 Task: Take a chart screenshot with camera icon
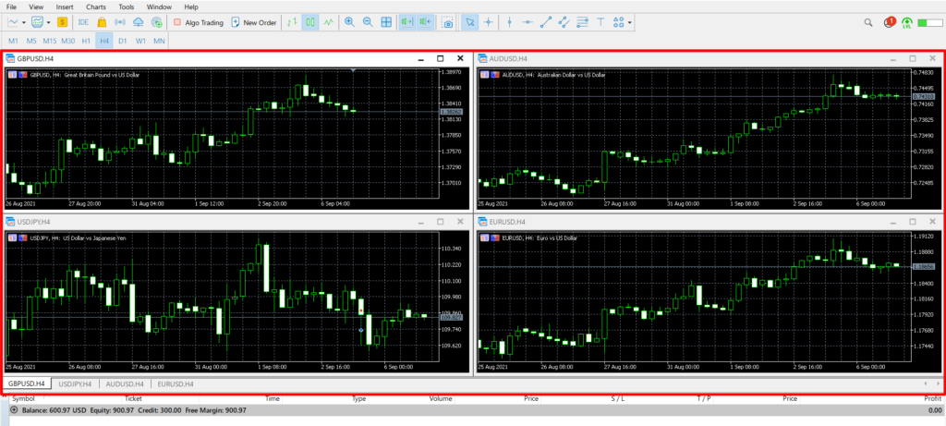point(448,22)
